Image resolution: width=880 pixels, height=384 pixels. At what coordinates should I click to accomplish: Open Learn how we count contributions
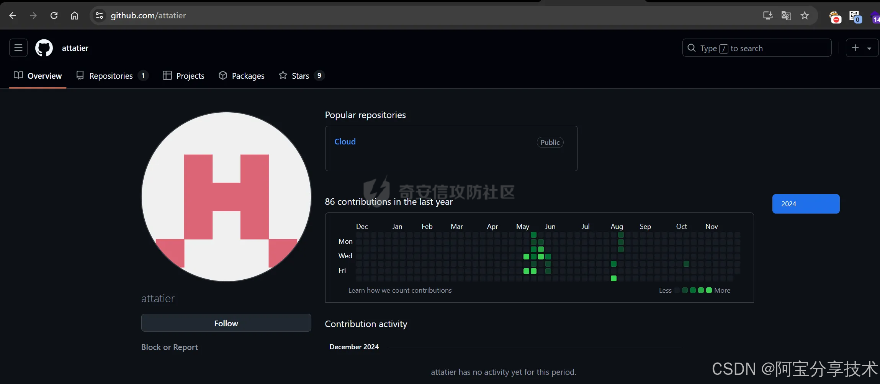(400, 290)
